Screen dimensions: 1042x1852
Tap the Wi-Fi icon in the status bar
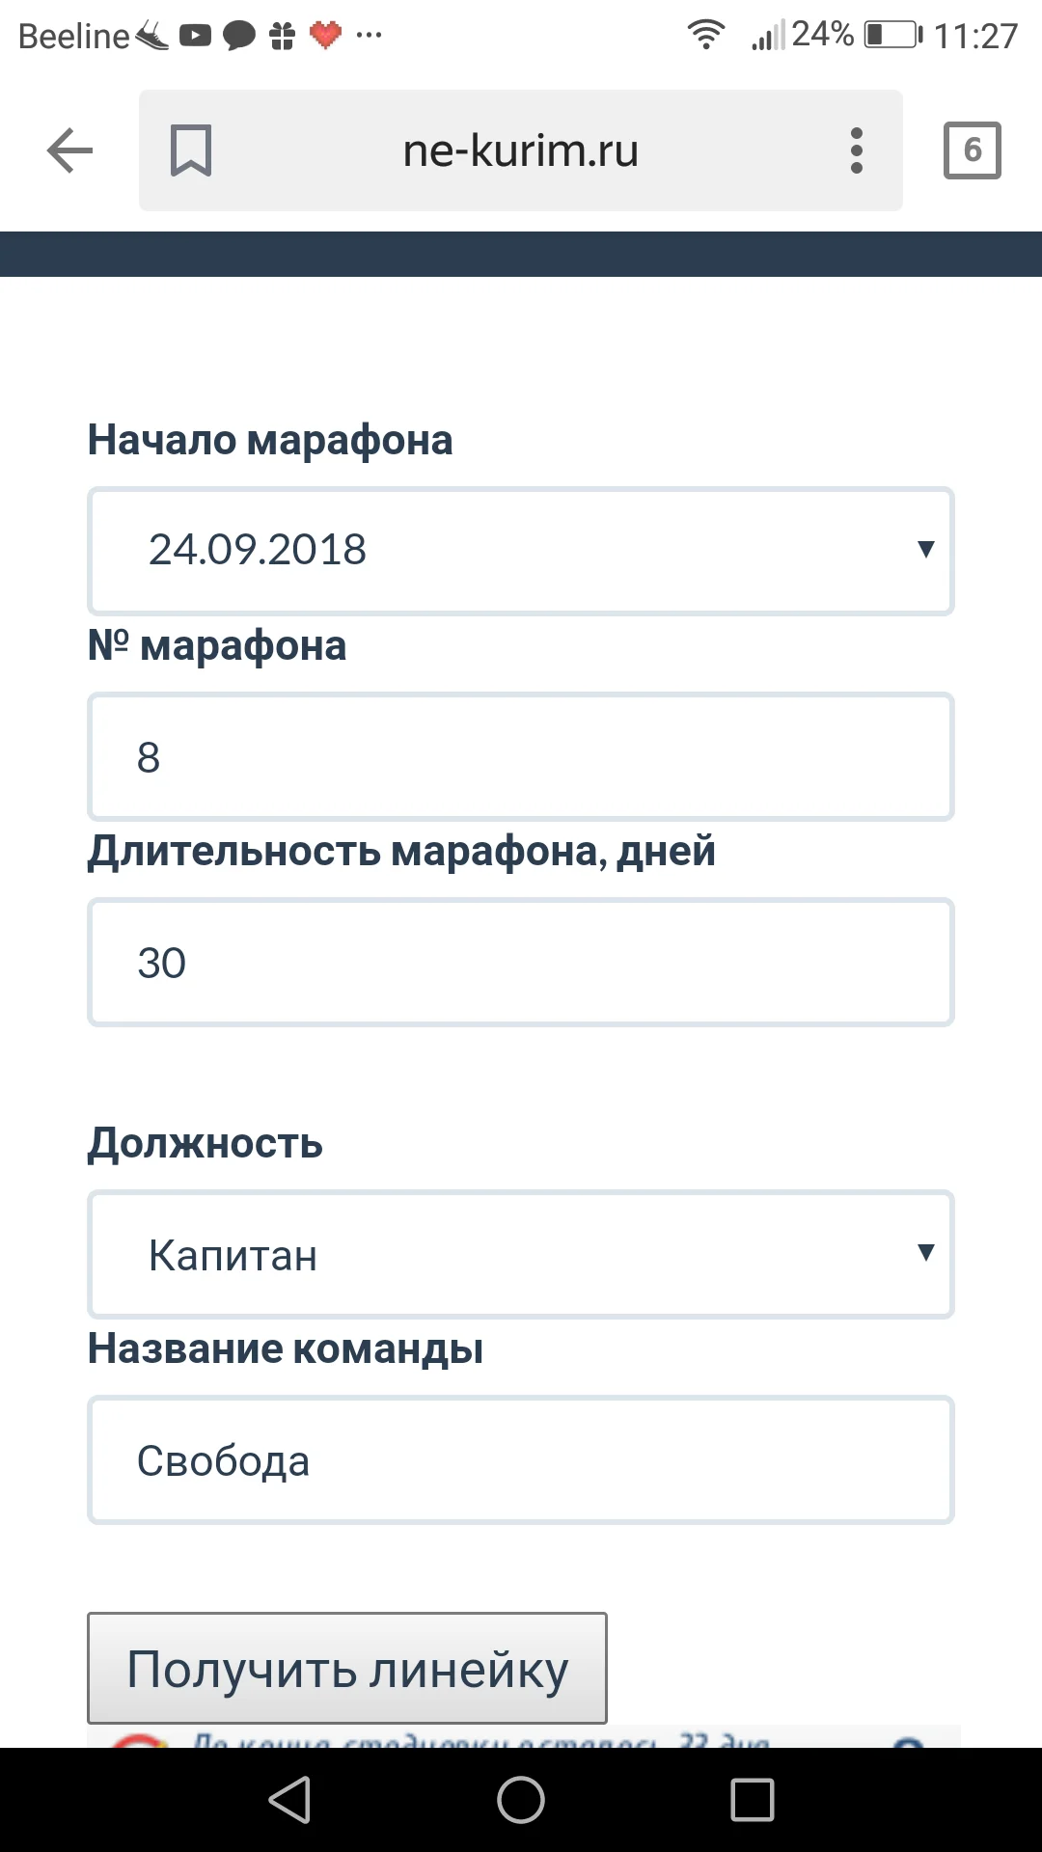pyautogui.click(x=705, y=35)
